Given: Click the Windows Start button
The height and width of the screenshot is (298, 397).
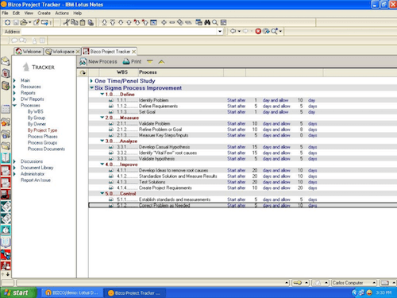Looking at the screenshot, I should [x=18, y=292].
